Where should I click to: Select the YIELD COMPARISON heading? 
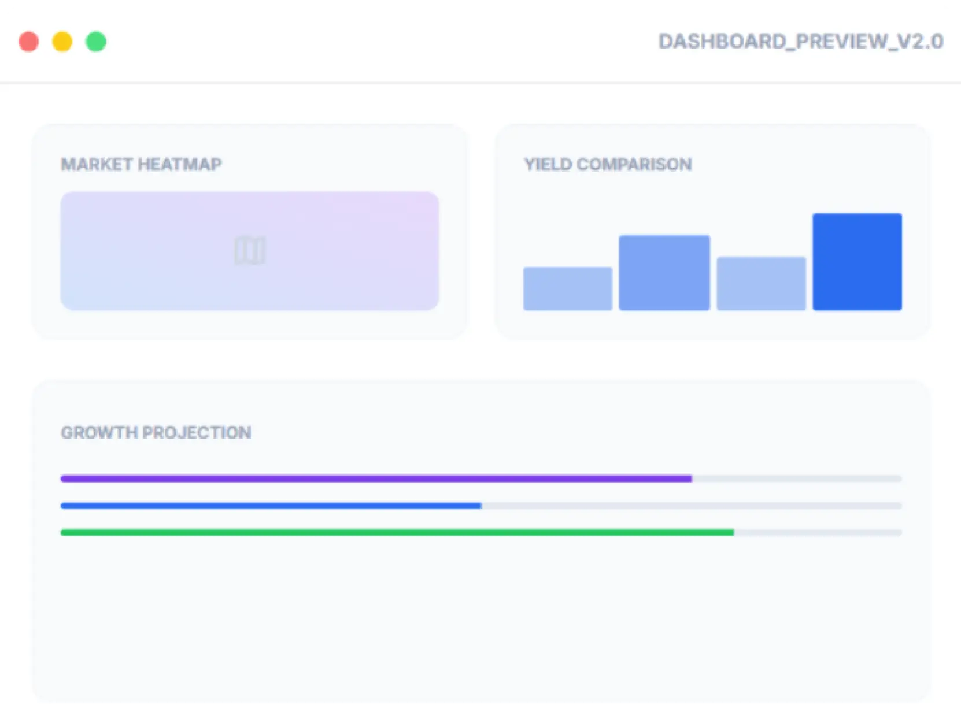tap(608, 165)
